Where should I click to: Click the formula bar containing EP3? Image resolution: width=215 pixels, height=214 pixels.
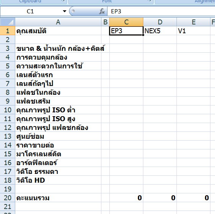161,11
